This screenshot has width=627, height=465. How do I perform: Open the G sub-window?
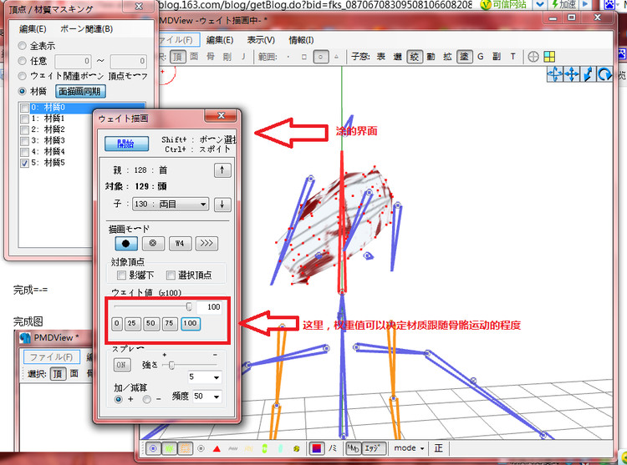(480, 57)
